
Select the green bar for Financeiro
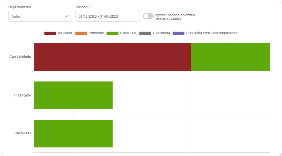click(x=73, y=95)
